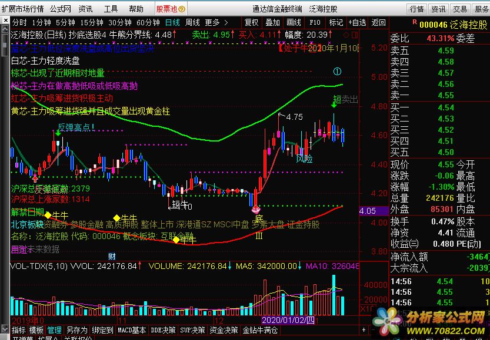Image resolution: width=490 pixels, height=340 pixels.
Task: Click the lowest yellow diamond 牛牛 marker
Action: [x=176, y=240]
